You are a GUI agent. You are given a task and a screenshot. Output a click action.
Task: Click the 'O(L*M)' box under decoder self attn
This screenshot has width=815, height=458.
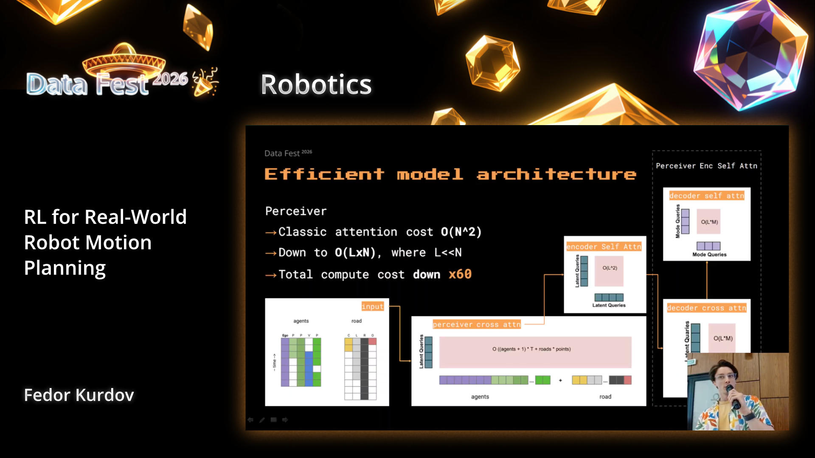pos(708,221)
